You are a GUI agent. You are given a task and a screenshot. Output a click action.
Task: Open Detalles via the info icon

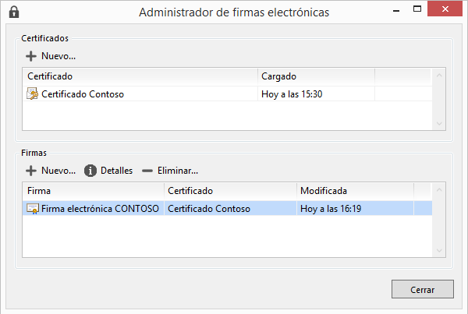pyautogui.click(x=90, y=171)
